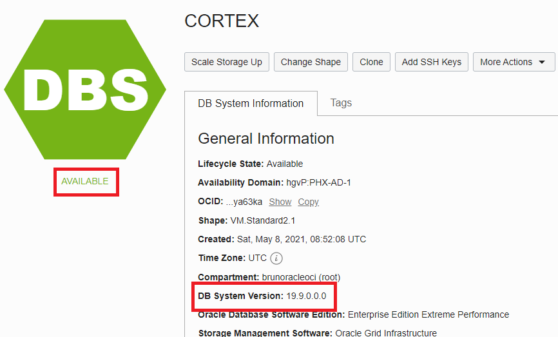Viewport: 558px width, 337px height.
Task: Click the Scale Storage Up button
Action: (227, 62)
